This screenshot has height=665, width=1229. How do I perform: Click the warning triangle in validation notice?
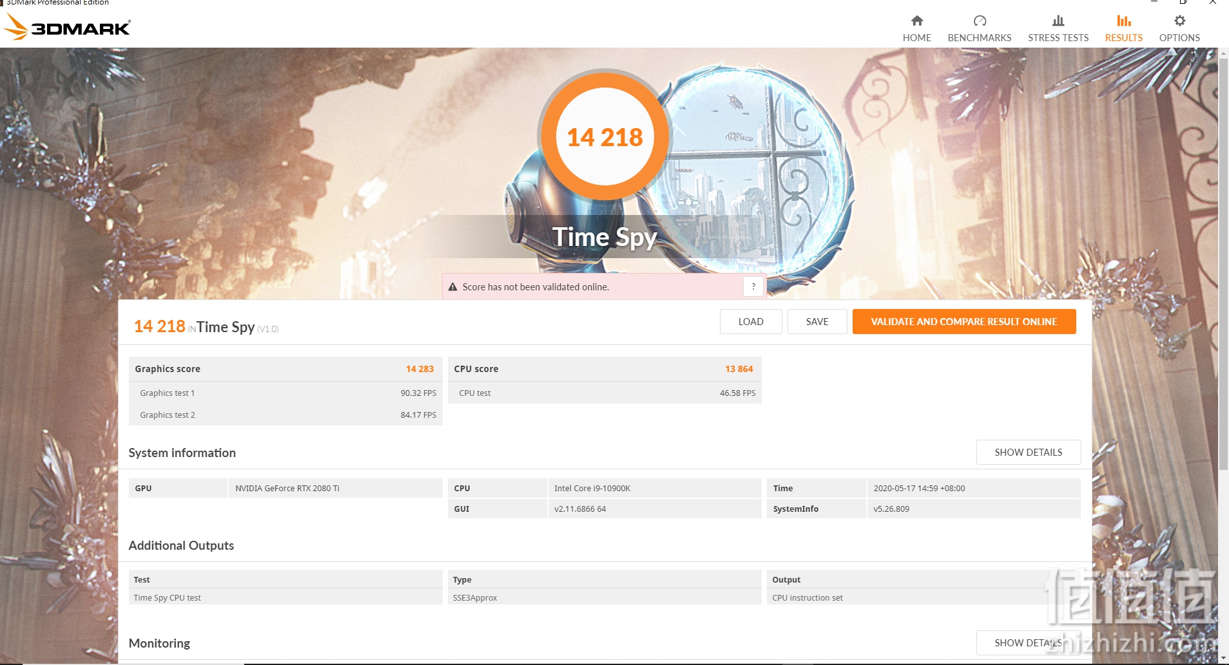coord(452,287)
